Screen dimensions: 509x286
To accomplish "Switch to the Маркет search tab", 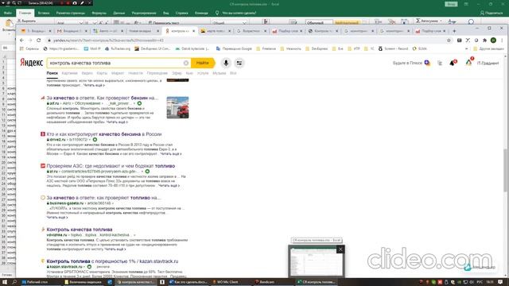I will tap(118, 73).
